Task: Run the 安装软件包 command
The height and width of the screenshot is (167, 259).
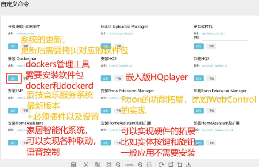Action: [x=199, y=46]
